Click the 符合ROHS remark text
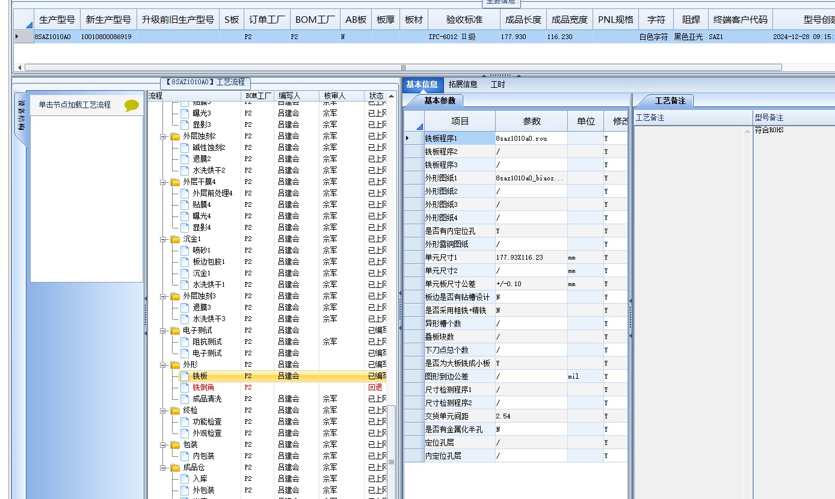The width and height of the screenshot is (835, 499). [769, 130]
